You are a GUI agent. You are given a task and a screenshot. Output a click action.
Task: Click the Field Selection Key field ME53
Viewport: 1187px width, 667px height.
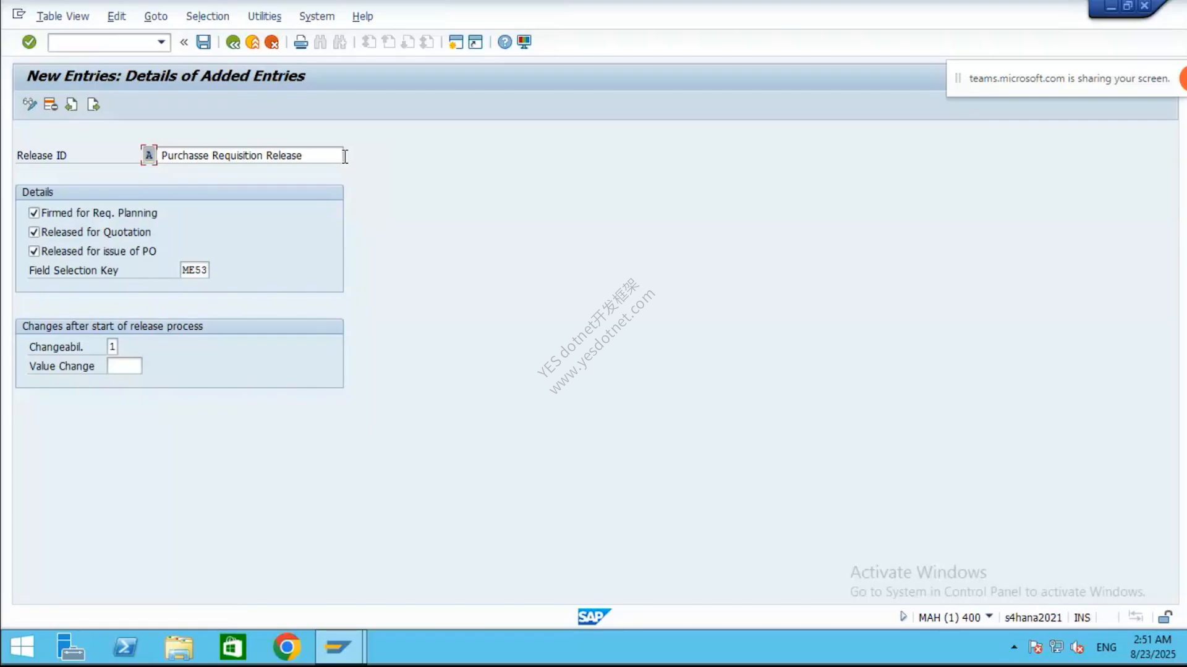click(x=194, y=270)
